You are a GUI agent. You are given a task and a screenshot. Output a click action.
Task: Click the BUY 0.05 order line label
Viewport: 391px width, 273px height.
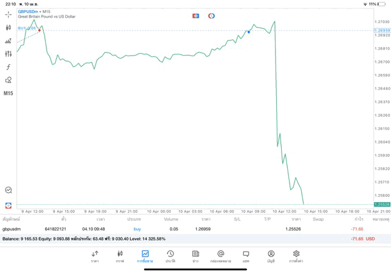27,28
